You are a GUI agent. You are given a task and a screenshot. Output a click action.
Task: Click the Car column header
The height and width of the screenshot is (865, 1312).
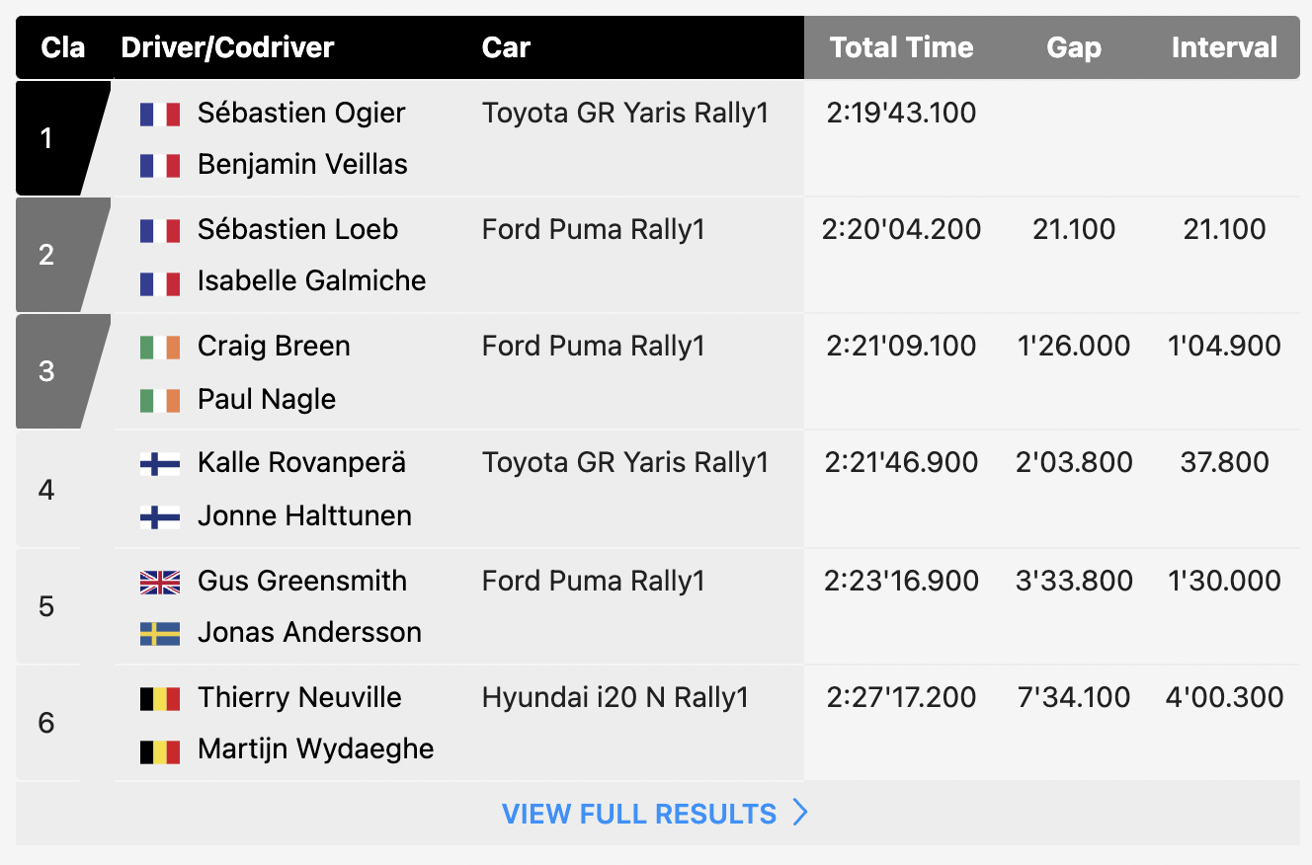(506, 47)
